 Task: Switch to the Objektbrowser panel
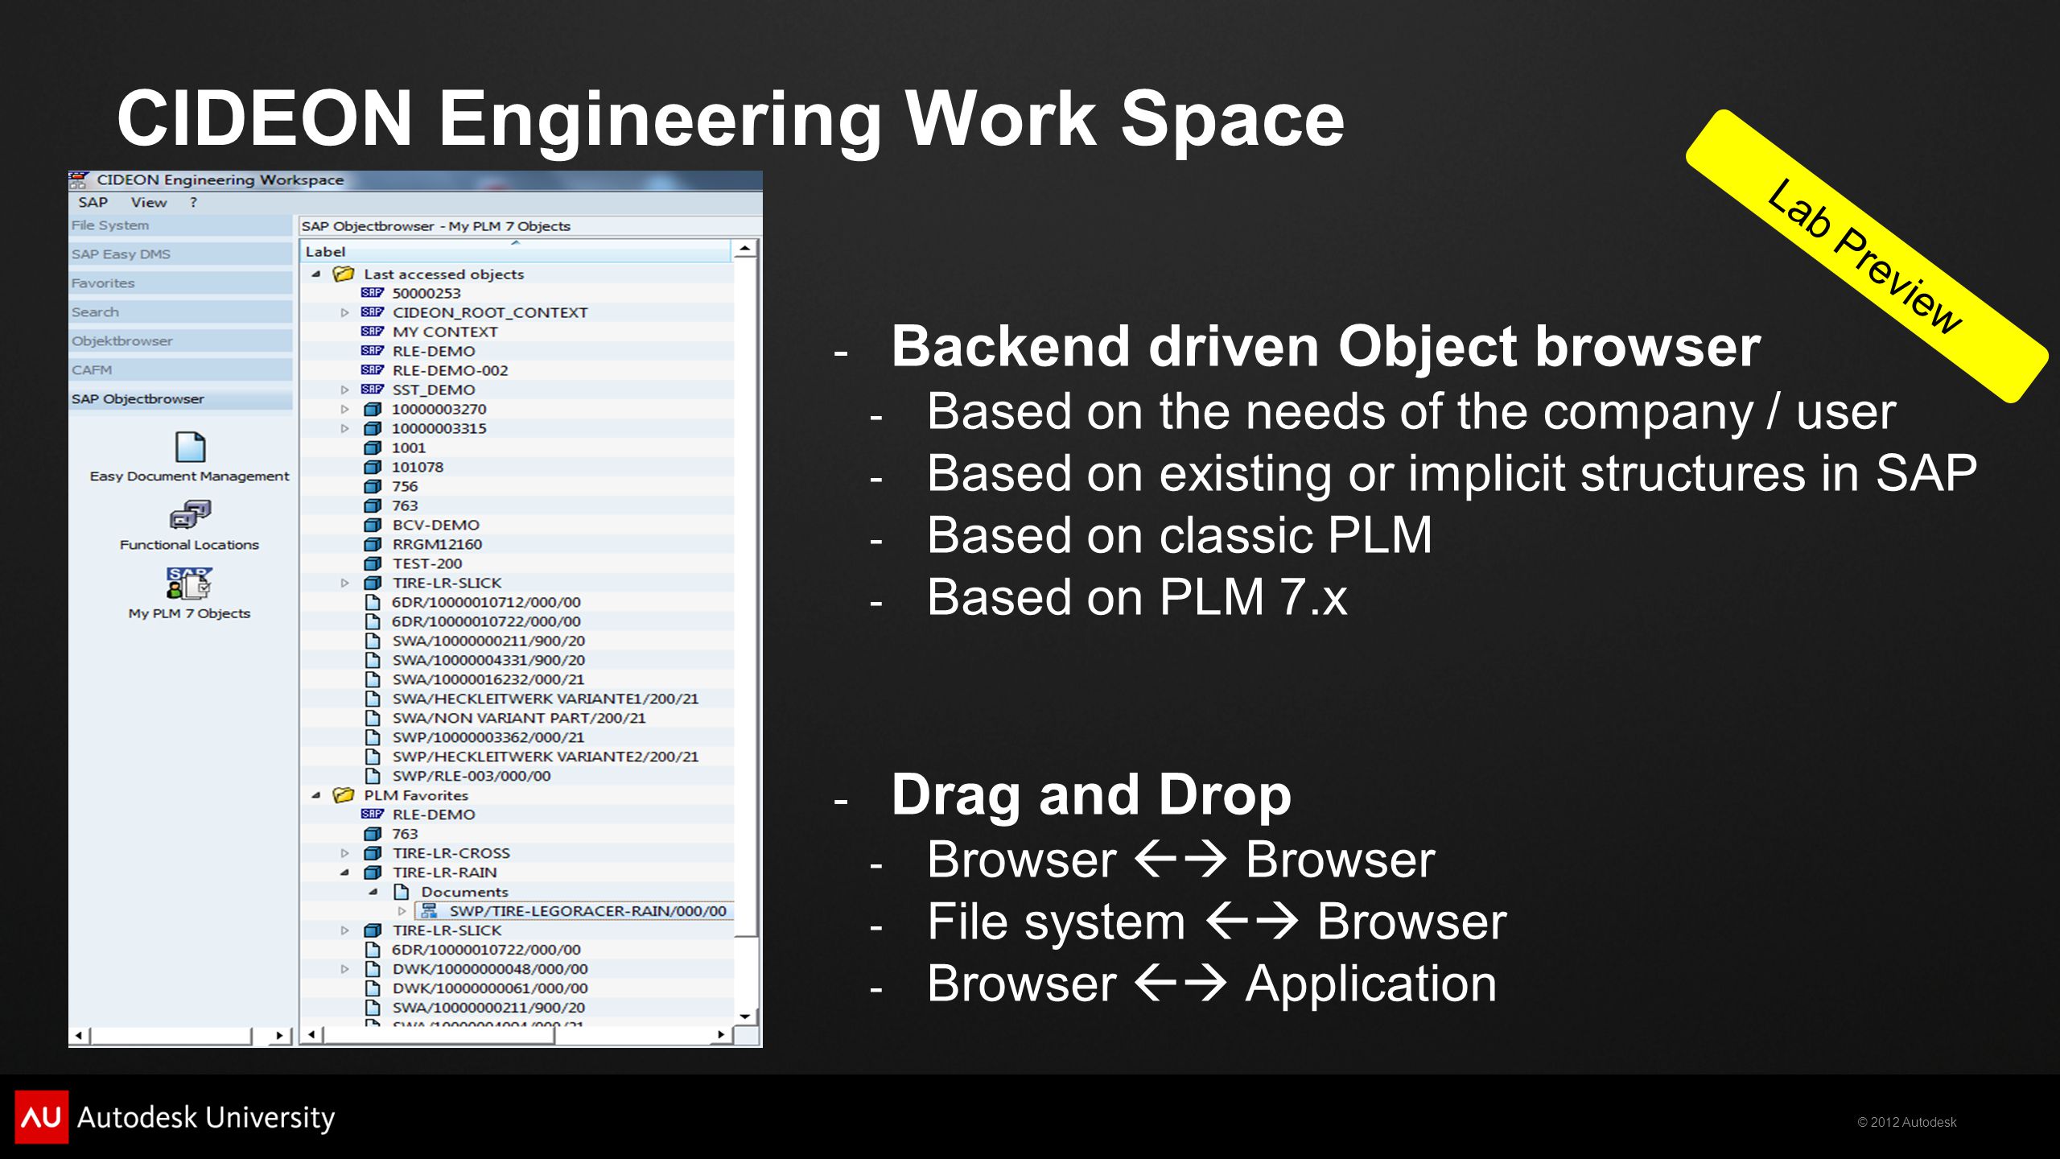[x=181, y=341]
